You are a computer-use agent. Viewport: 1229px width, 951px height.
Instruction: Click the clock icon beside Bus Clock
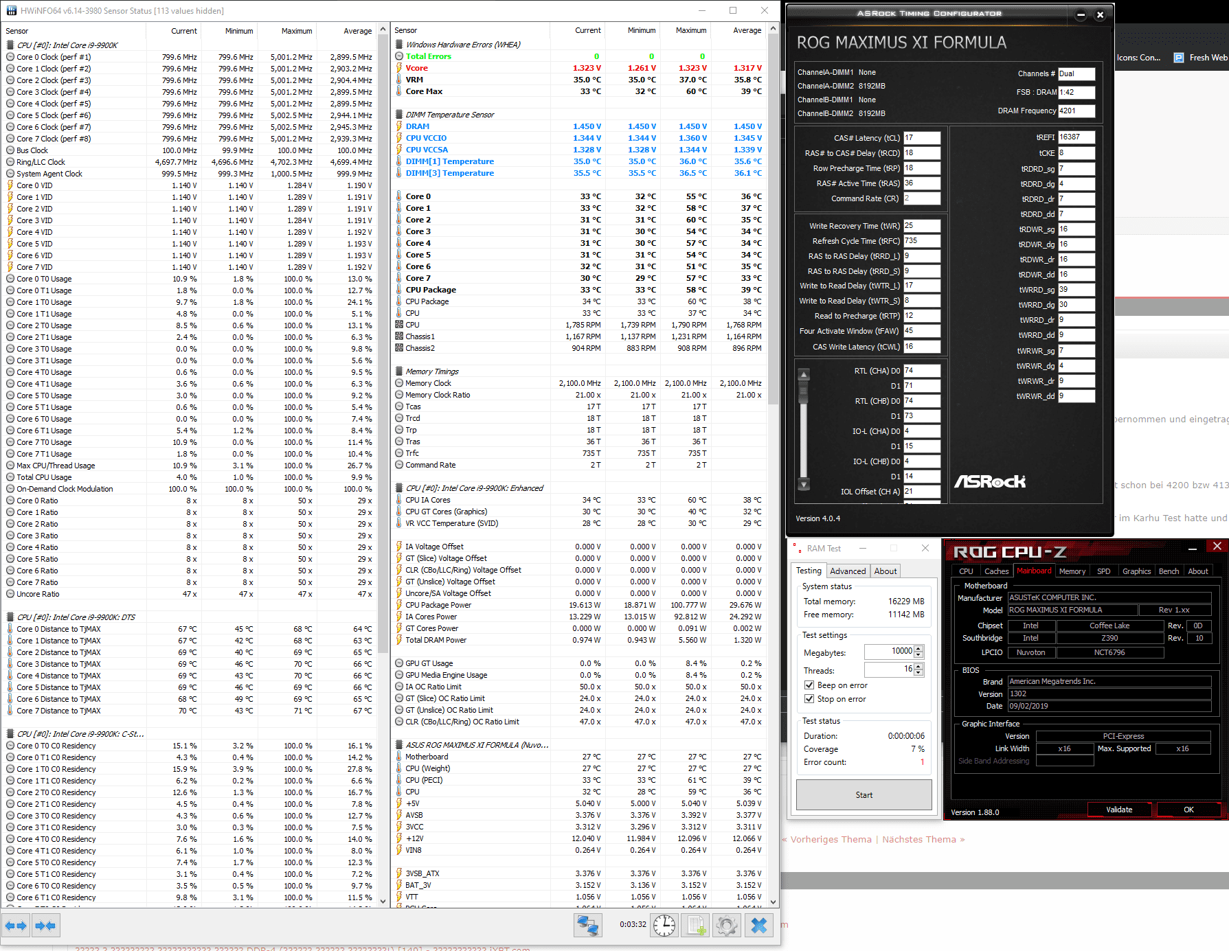click(x=10, y=150)
